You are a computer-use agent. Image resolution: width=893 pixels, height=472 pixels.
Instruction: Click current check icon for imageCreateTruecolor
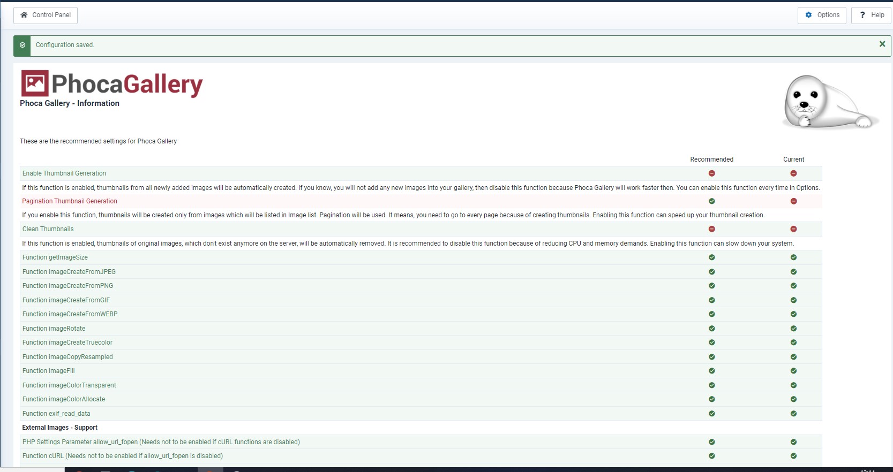click(x=794, y=342)
